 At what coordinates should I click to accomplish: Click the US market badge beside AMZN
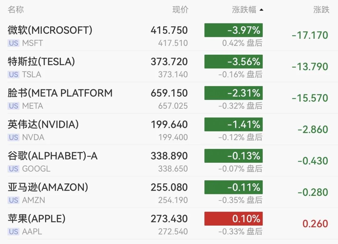13,200
